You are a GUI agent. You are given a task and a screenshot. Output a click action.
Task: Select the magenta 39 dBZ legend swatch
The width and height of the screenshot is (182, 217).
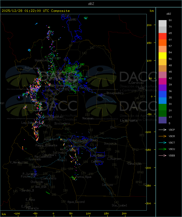(x=162, y=81)
